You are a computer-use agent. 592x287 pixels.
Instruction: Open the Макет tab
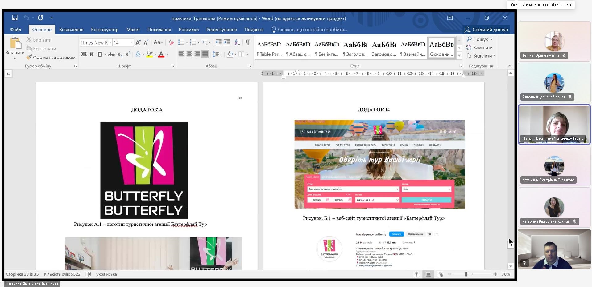[133, 30]
